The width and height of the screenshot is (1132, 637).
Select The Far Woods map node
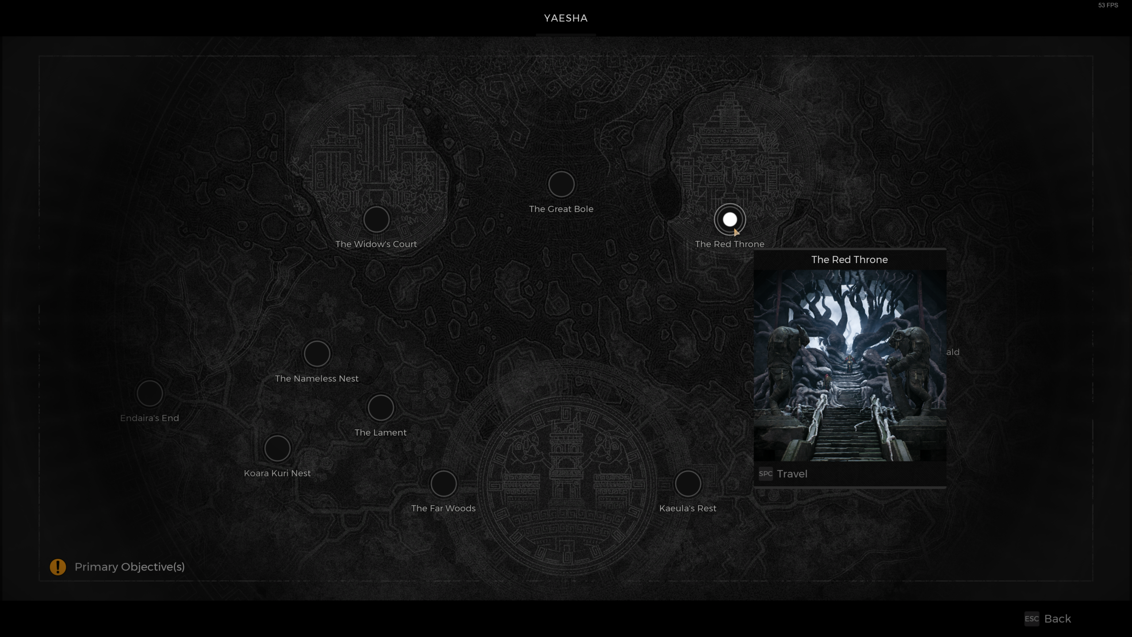coord(443,484)
